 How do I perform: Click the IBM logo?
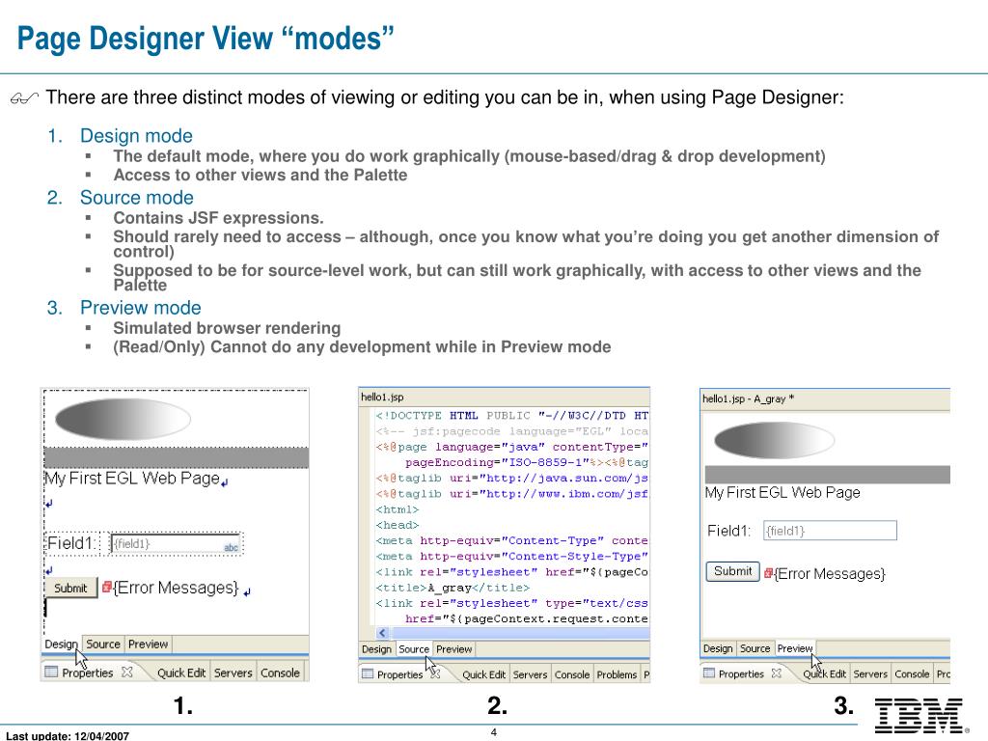(920, 715)
